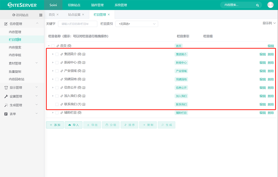Click the 添加 button
This screenshot has width=278, height=177.
55,125
